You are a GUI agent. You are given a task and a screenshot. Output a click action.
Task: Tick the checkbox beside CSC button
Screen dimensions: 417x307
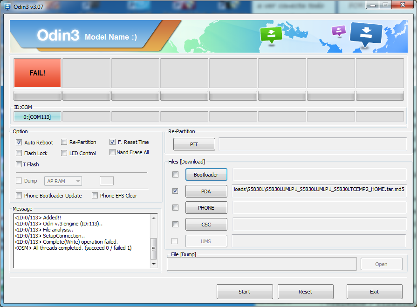coord(175,225)
